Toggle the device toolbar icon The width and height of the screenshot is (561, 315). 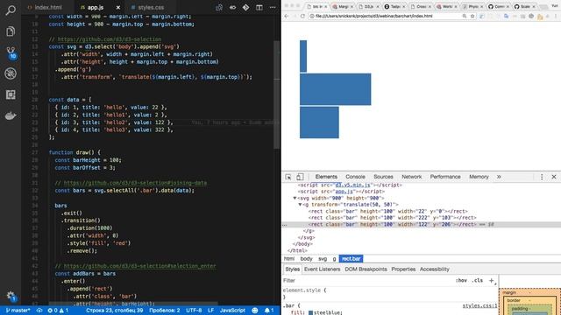(300, 177)
